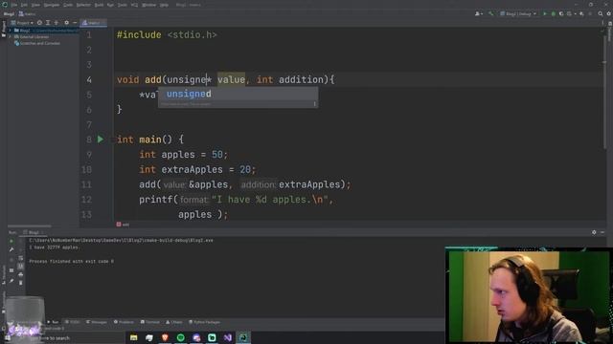Screen dimensions: 613x344
Task: Open the Edit menu
Action: 24,5
